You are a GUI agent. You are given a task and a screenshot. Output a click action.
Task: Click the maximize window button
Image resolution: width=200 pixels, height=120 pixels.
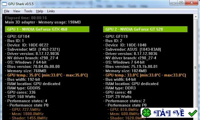181,3
